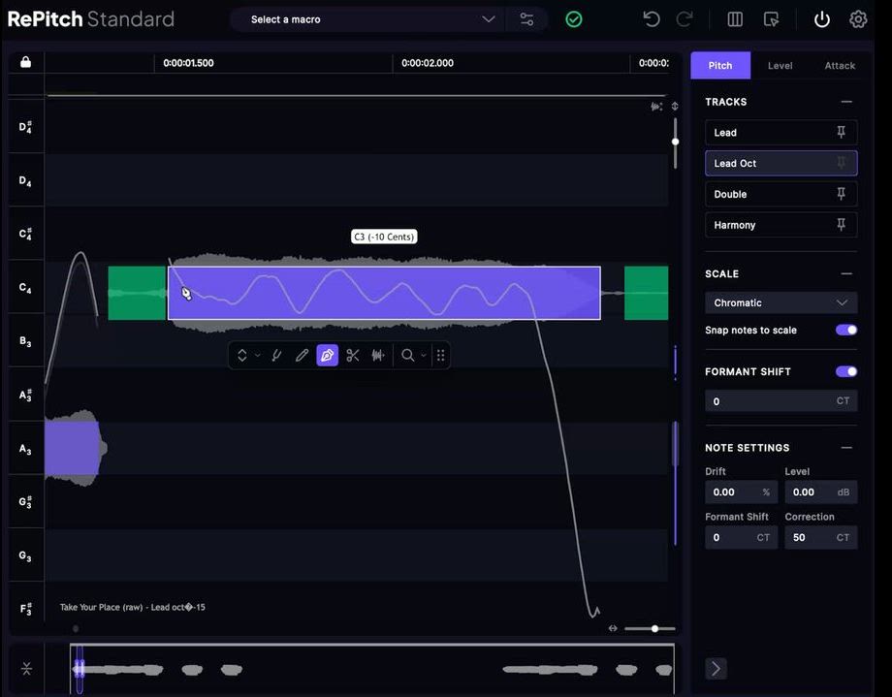Viewport: 892px width, 697px height.
Task: Open settings with the gear icon
Action: point(858,19)
